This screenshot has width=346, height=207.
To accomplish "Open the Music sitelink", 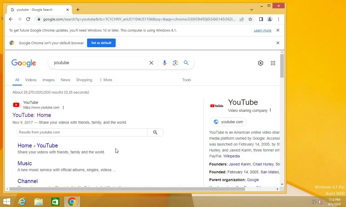I will coord(25,163).
